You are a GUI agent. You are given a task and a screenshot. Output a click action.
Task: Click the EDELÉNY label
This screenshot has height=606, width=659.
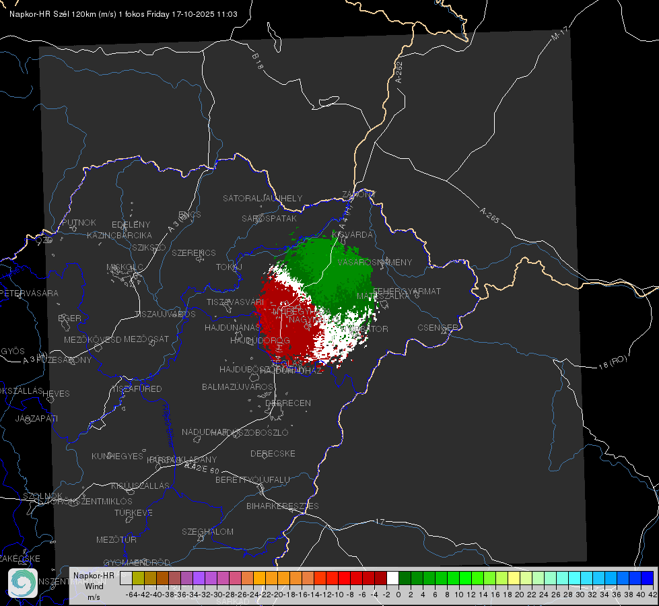pos(131,225)
